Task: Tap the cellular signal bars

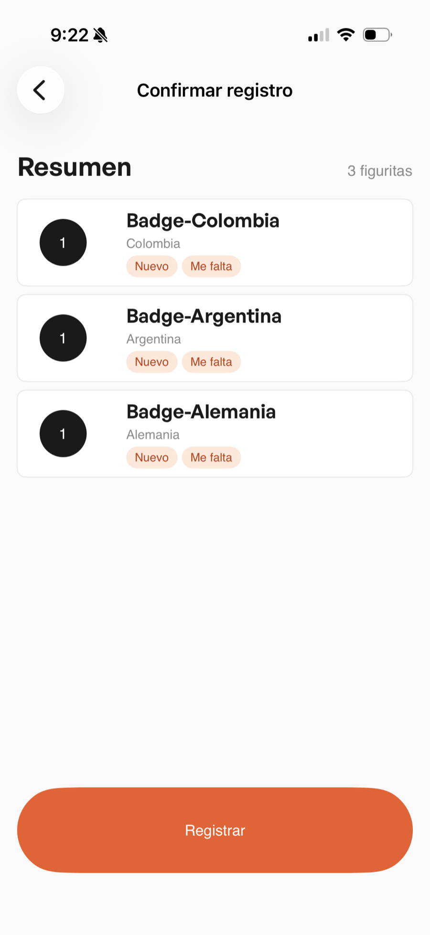Action: click(319, 35)
